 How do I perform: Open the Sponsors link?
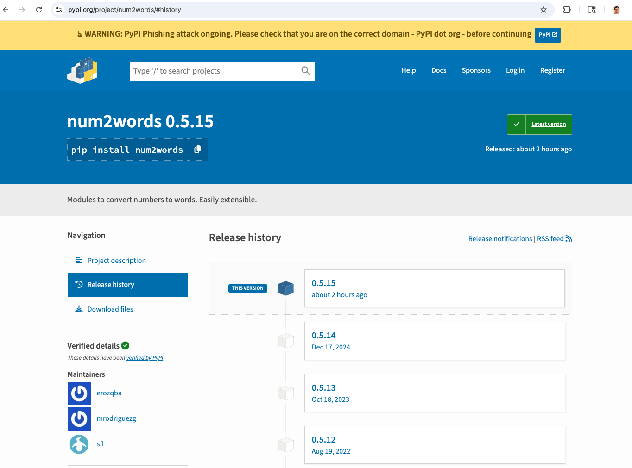point(476,70)
